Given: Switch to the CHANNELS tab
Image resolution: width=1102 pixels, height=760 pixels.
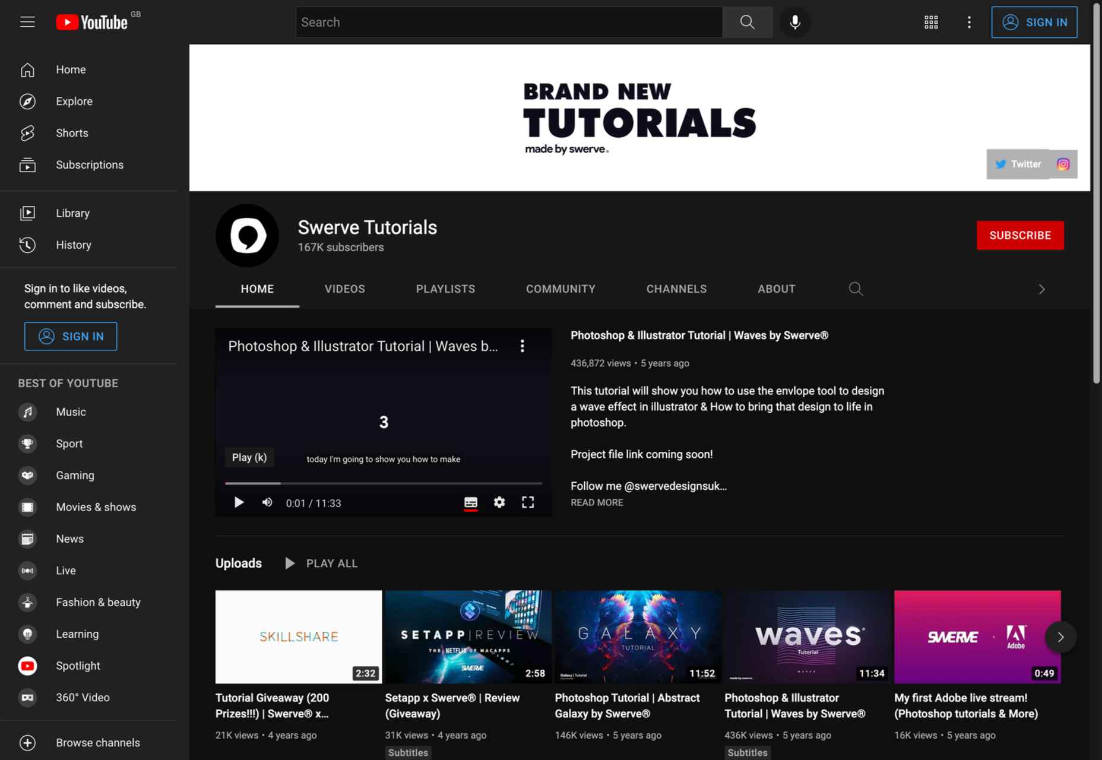Looking at the screenshot, I should (676, 289).
